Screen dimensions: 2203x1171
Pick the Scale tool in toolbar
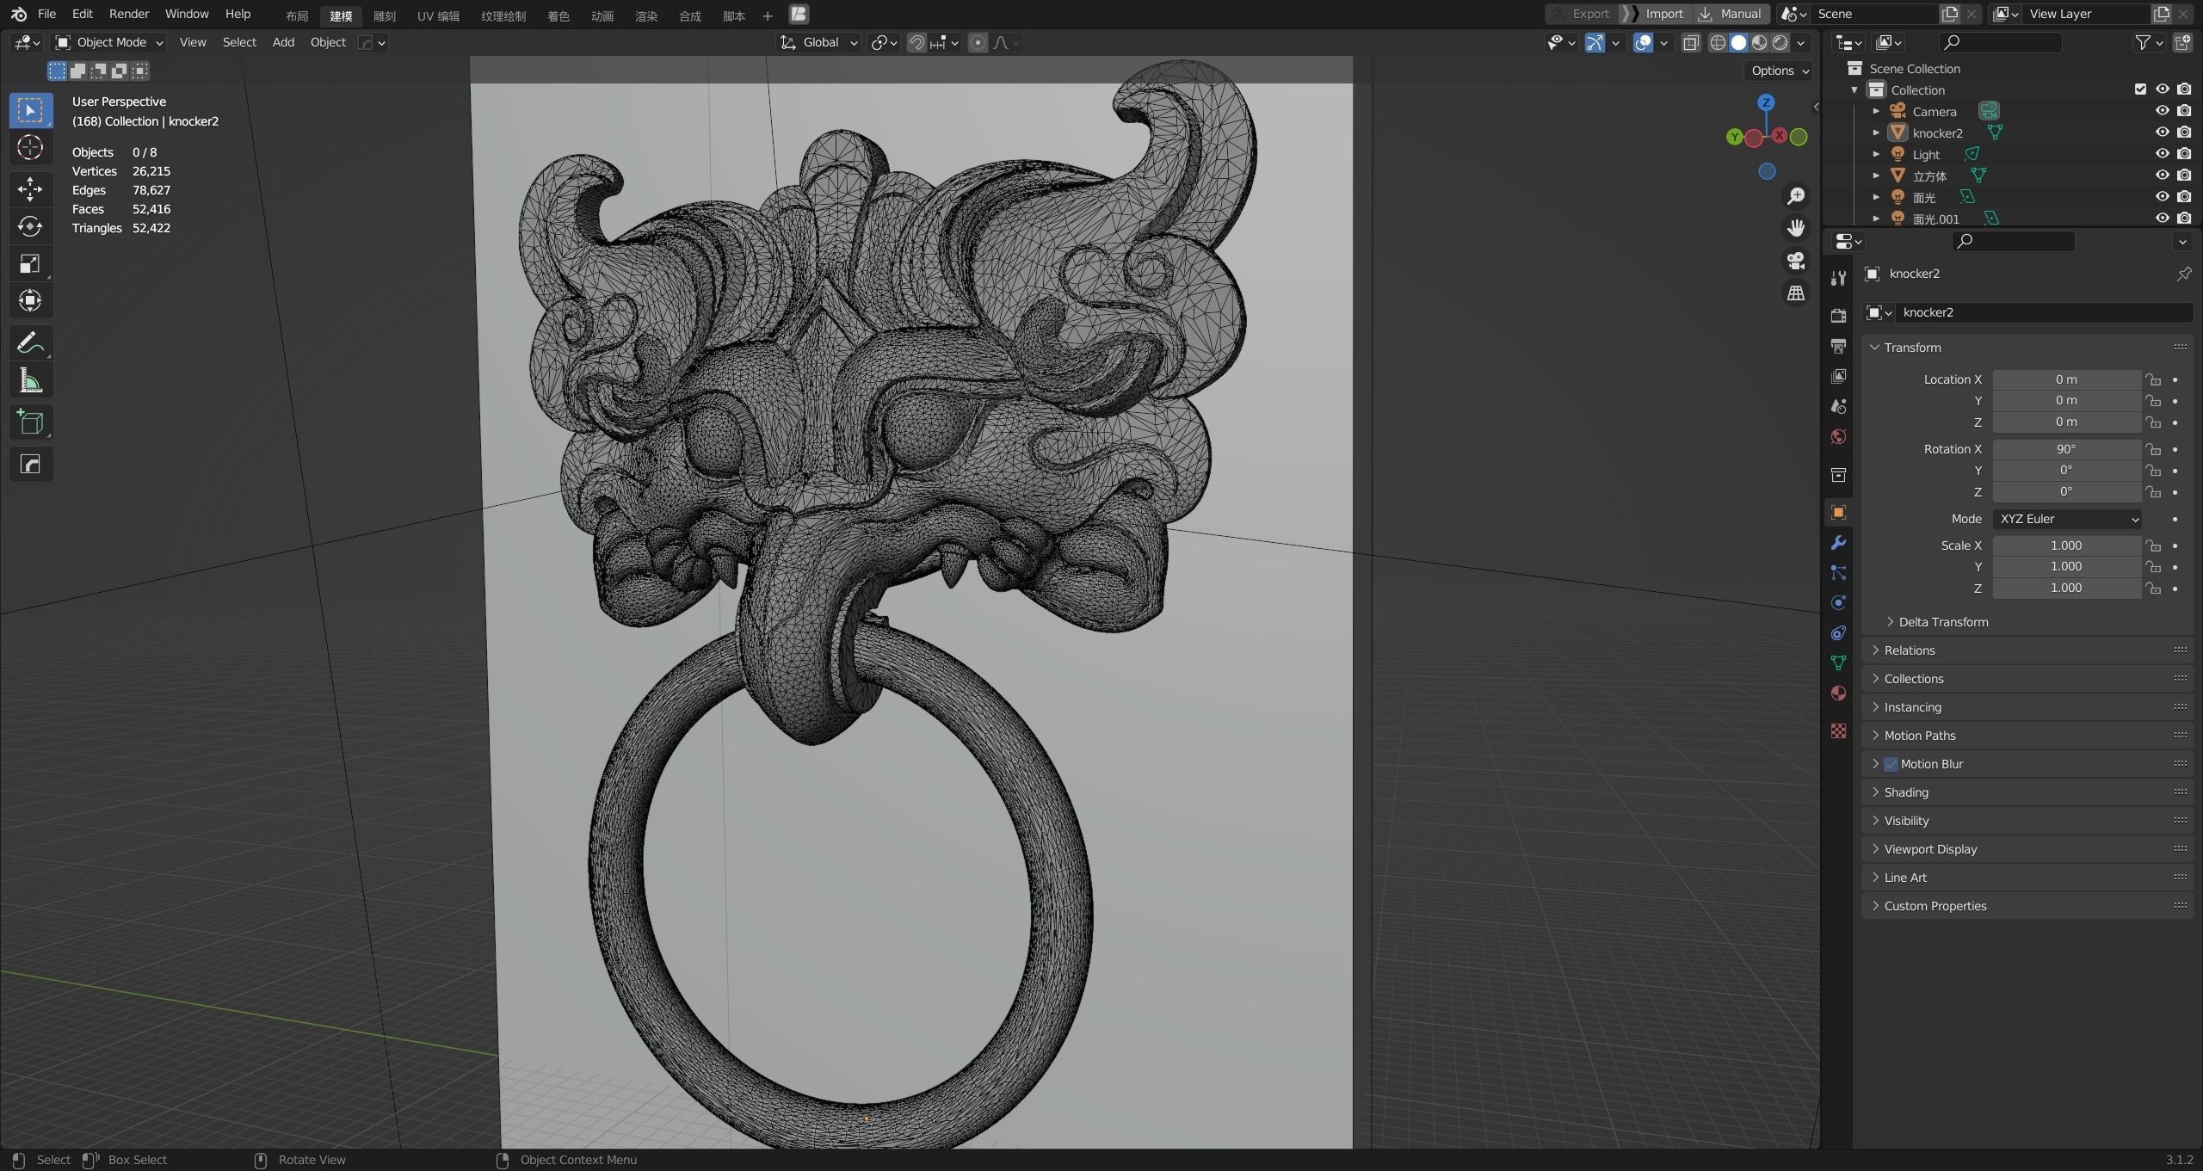(30, 264)
